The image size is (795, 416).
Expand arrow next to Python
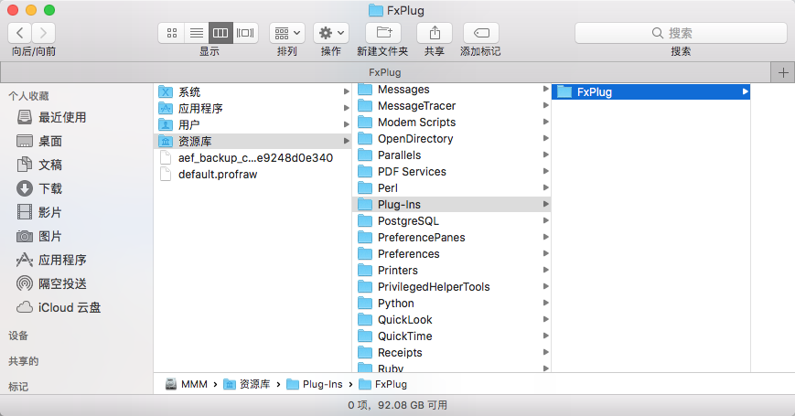pyautogui.click(x=546, y=303)
